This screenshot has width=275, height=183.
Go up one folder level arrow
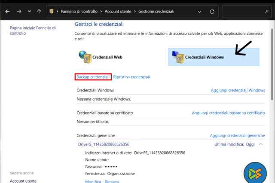39,12
